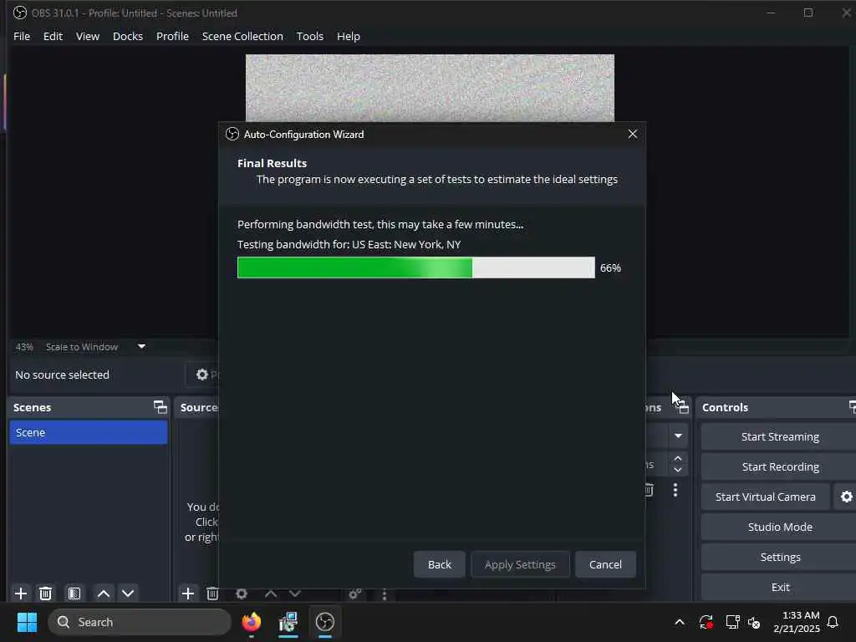
Task: Add a new scene with plus icon
Action: [21, 593]
